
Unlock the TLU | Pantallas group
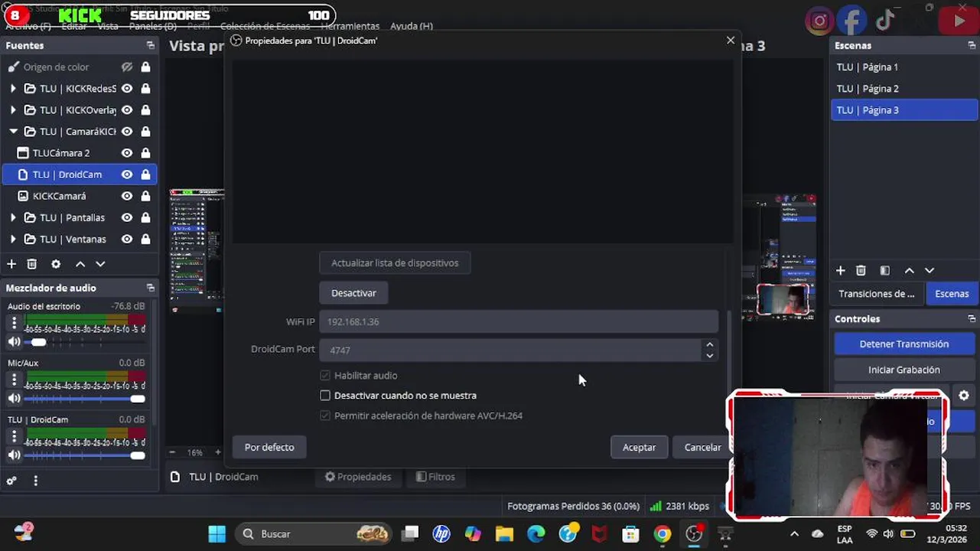(x=145, y=217)
